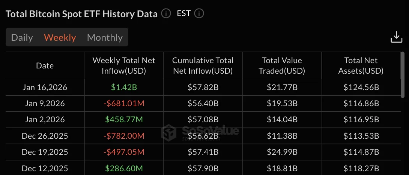Click the download data icon
The image size is (409, 175).
click(396, 37)
